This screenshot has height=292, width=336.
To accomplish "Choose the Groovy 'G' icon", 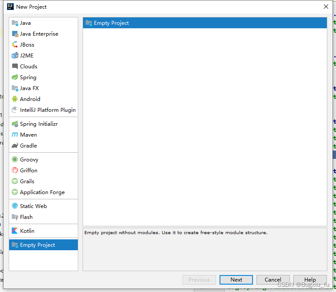I will coord(15,159).
